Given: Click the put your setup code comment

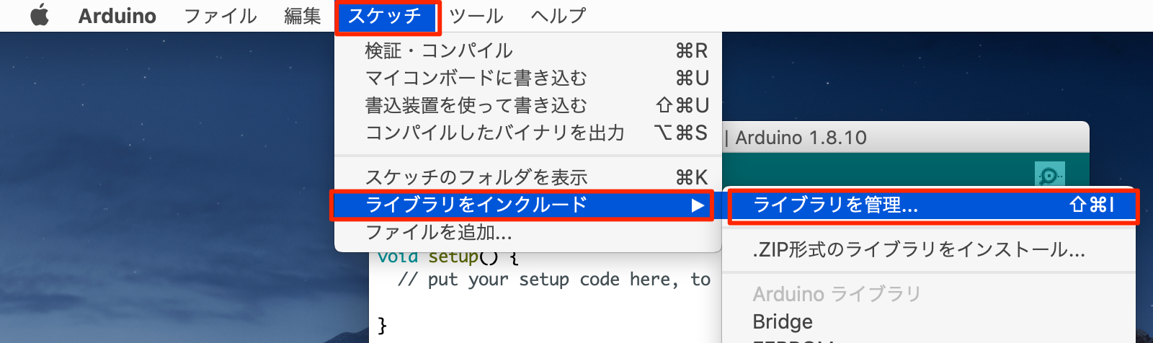Looking at the screenshot, I should pos(554,280).
